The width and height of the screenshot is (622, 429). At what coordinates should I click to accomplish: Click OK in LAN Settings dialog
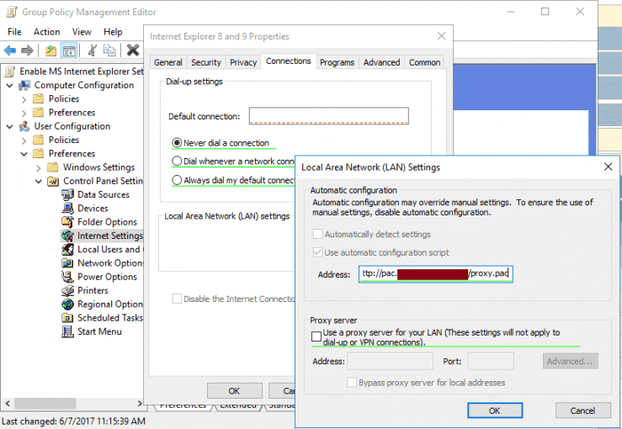point(494,410)
